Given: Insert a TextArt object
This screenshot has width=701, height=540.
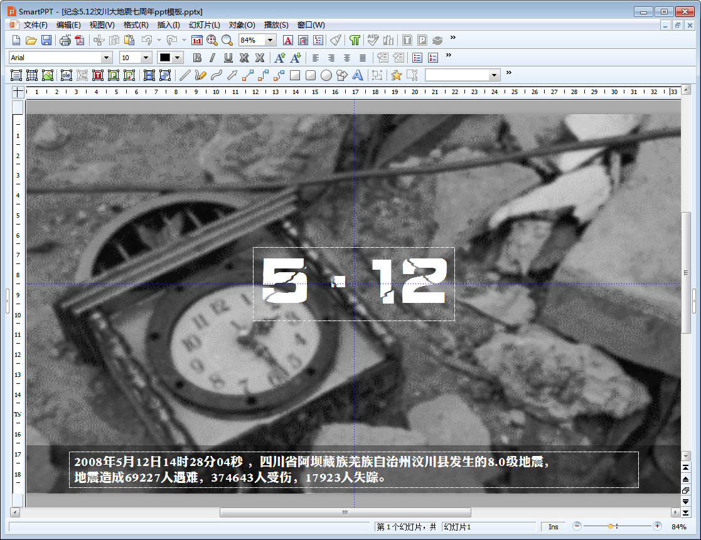Looking at the screenshot, I should coord(358,75).
